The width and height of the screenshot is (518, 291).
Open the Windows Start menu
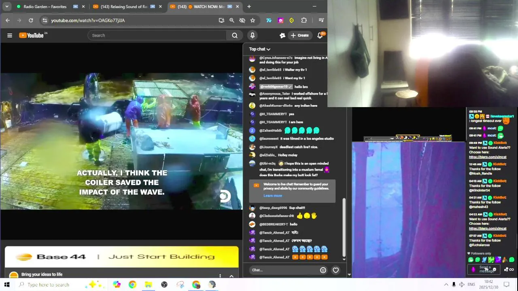[6, 285]
